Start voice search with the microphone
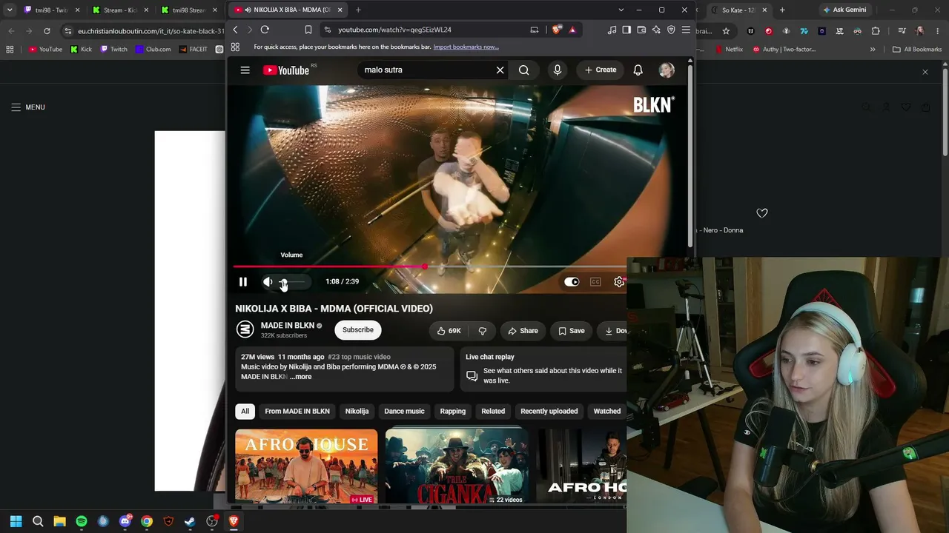Viewport: 949px width, 533px height. pyautogui.click(x=558, y=70)
